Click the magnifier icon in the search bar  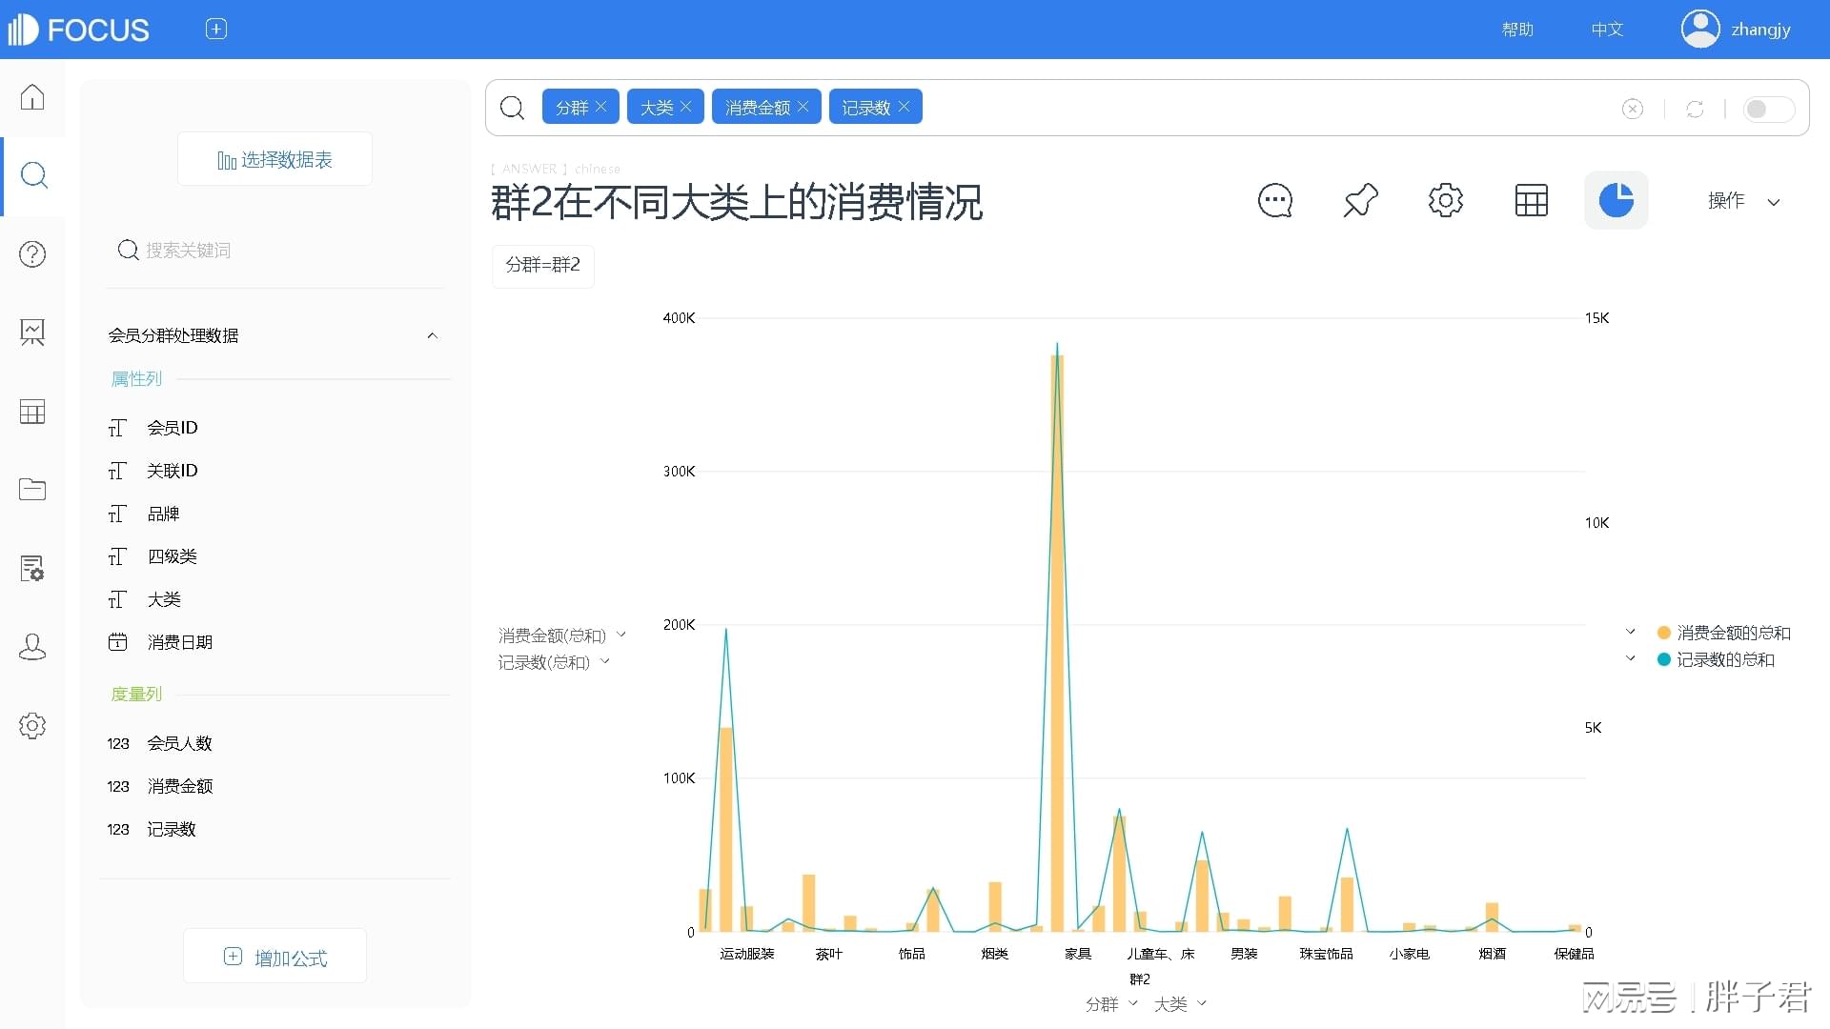pyautogui.click(x=513, y=108)
